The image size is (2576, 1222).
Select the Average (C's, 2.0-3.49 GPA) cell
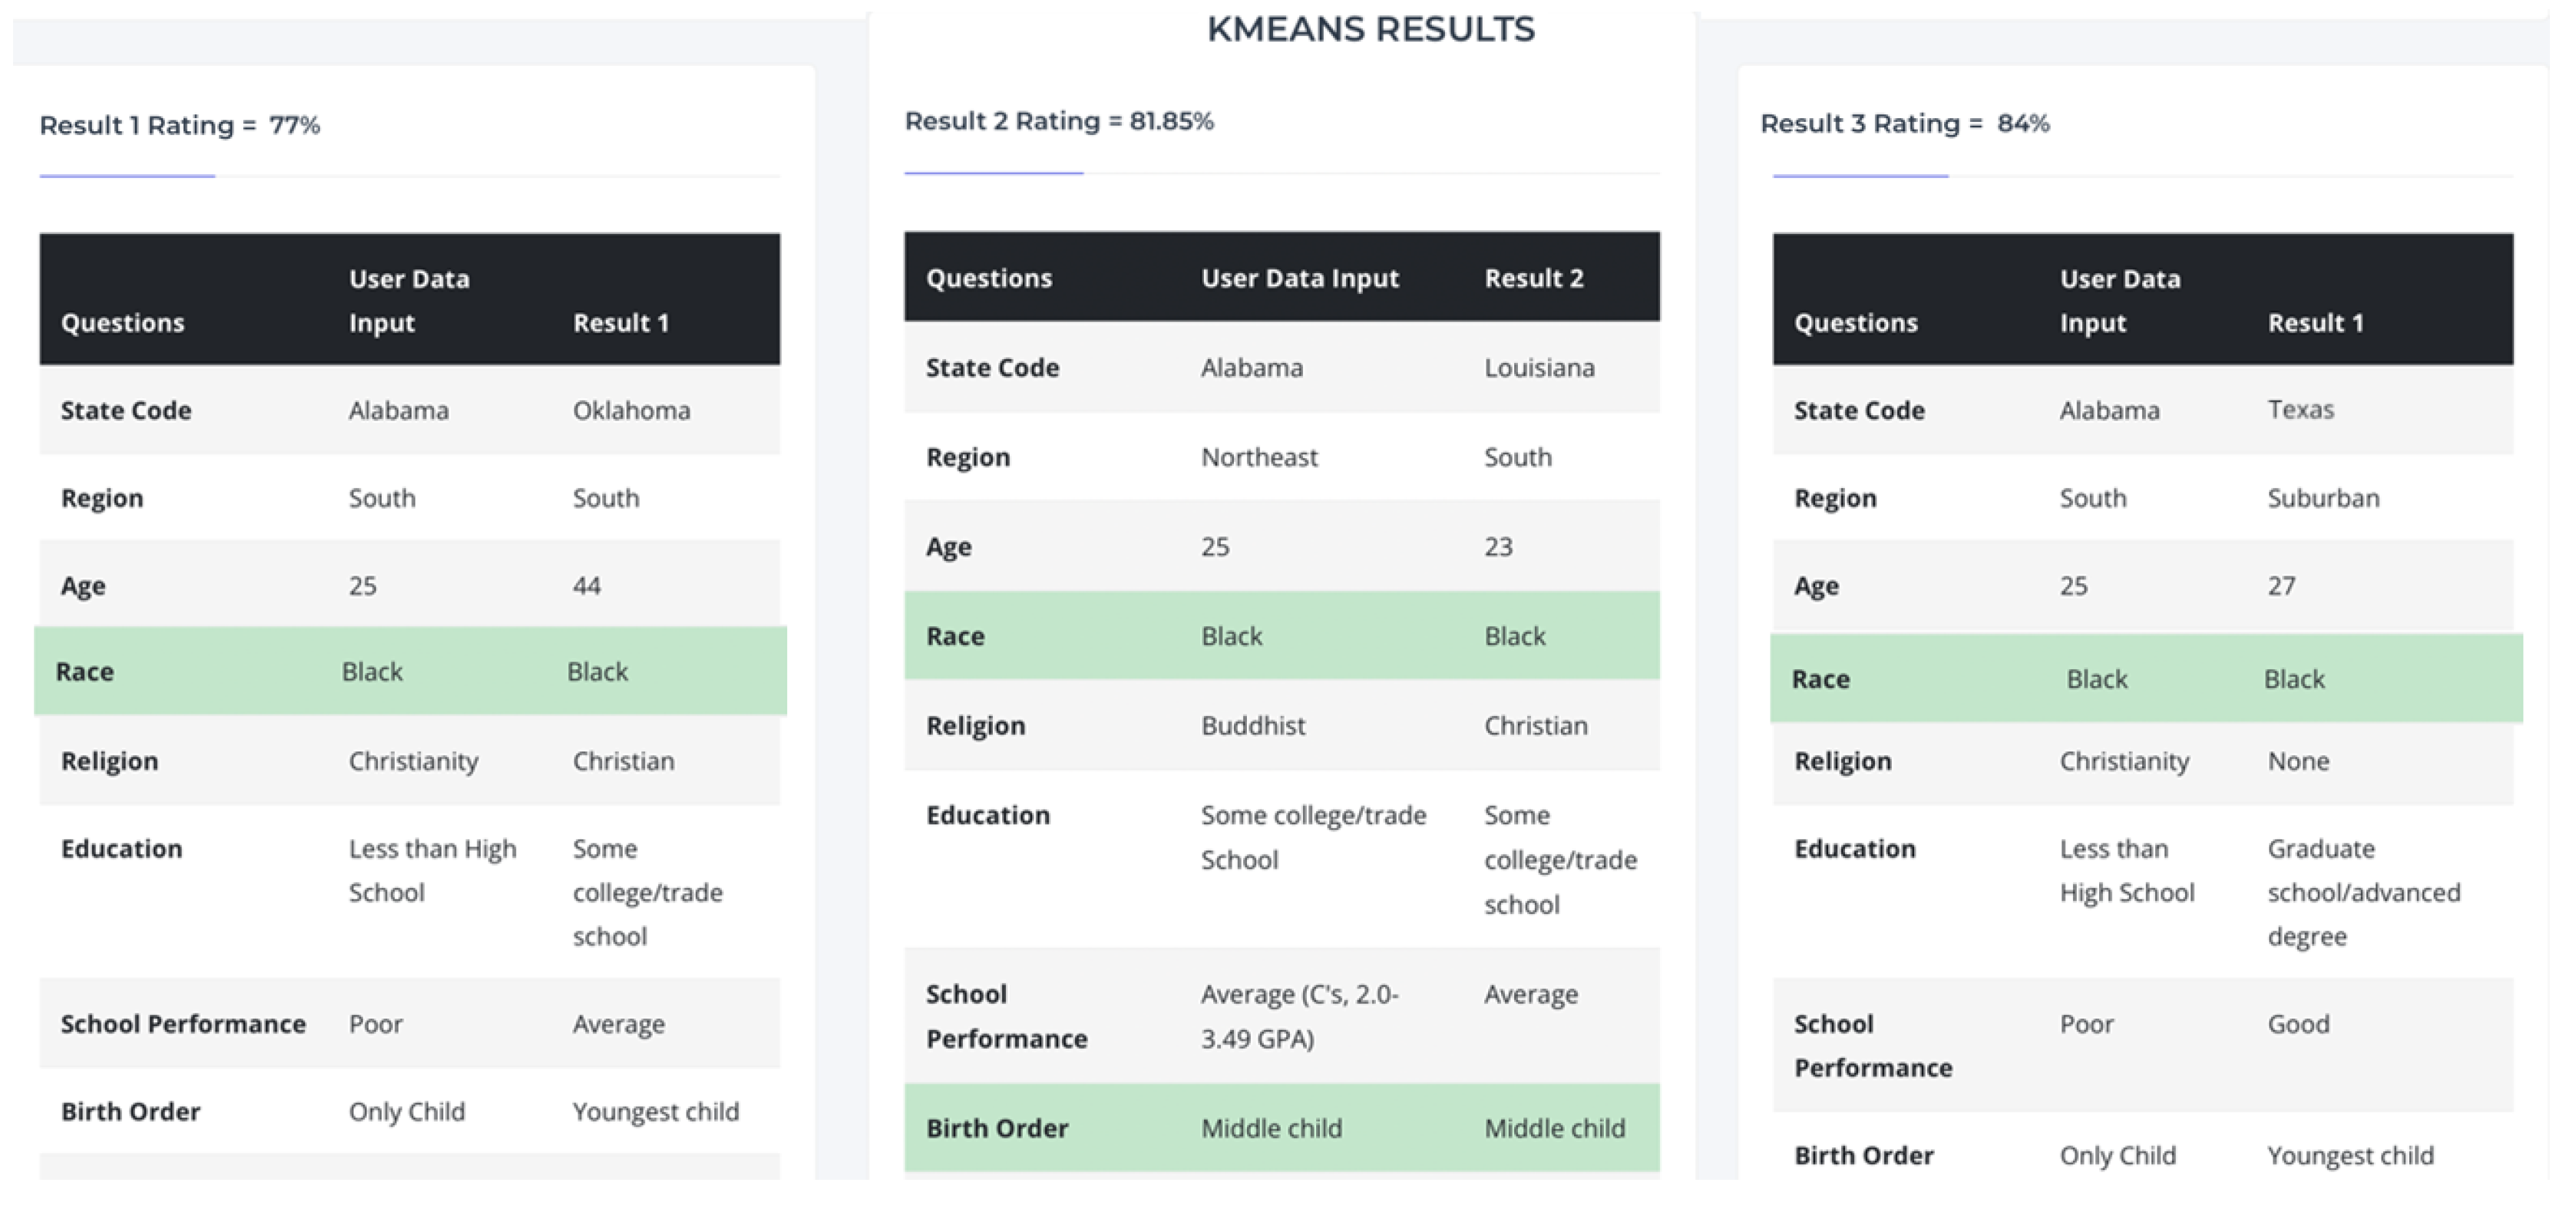(1299, 1016)
